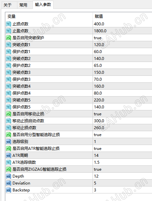Click the bool icon for 是否启用移动止损

coord(9,114)
